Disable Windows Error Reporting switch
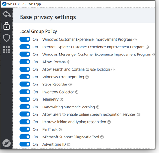Screen dimensions: 159x153 [x=25, y=77]
